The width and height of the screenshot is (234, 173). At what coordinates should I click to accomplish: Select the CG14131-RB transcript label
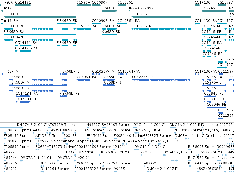tap(26, 48)
